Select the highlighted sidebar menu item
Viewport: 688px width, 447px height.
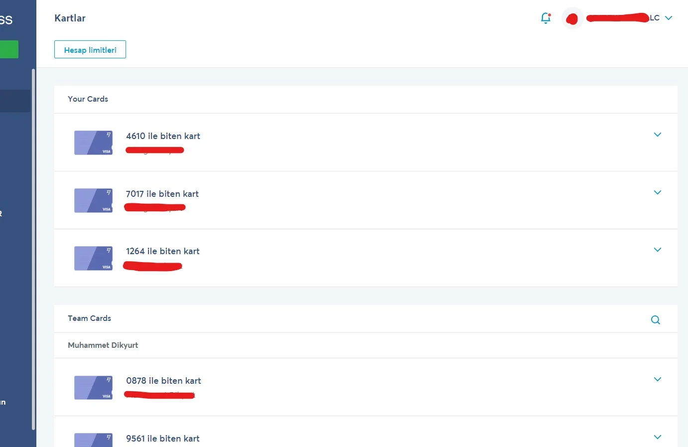tap(15, 101)
